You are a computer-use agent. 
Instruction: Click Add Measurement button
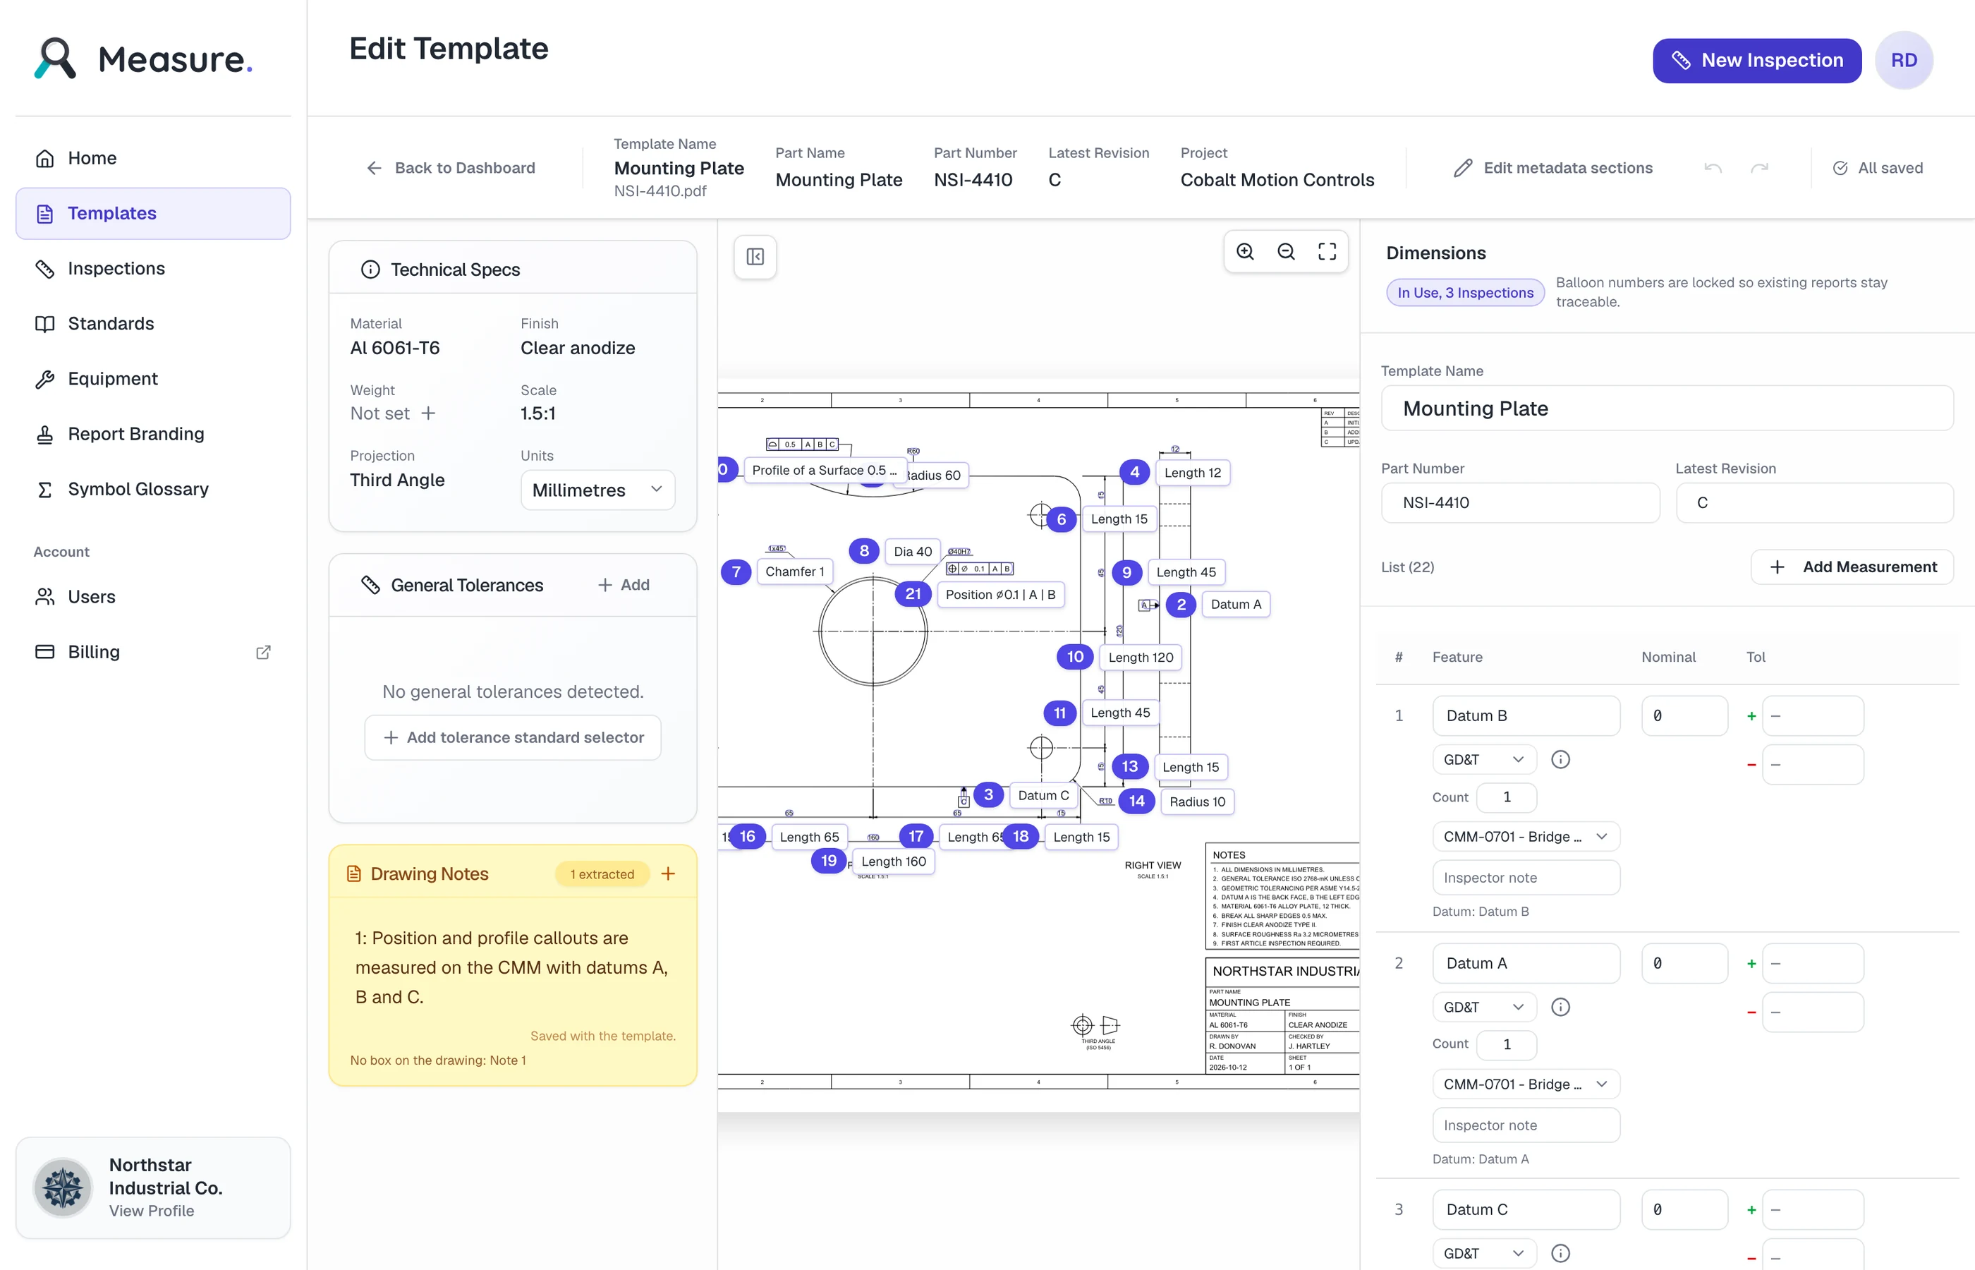pos(1852,567)
